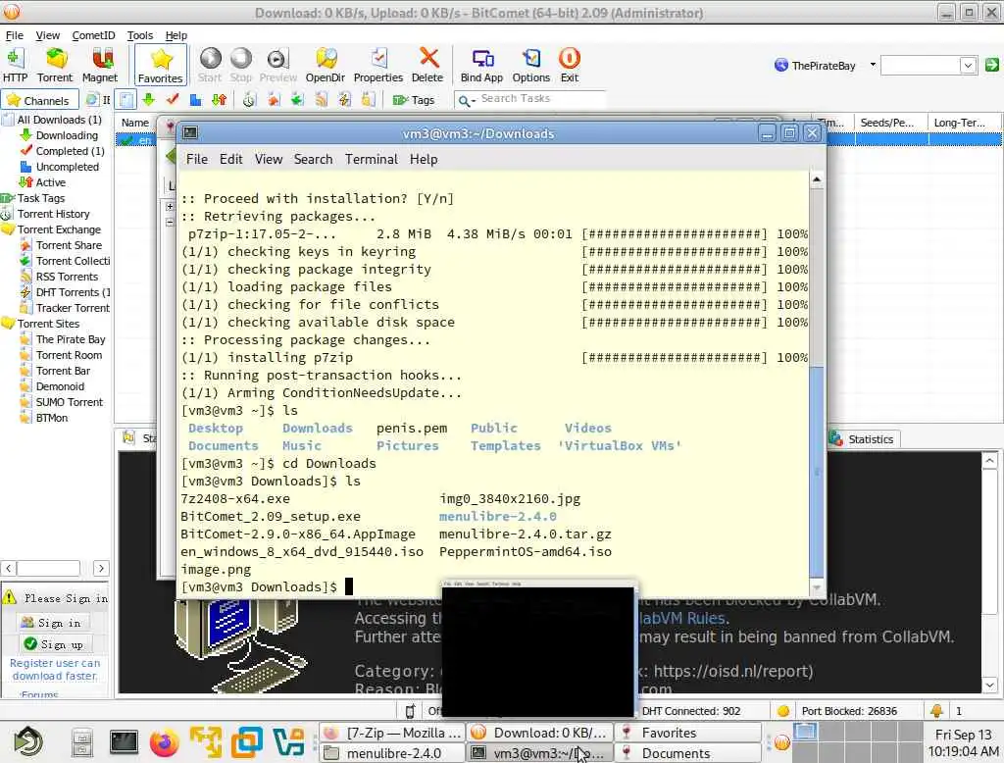
Task: Launch Firefox from the taskbar
Action: pyautogui.click(x=165, y=743)
